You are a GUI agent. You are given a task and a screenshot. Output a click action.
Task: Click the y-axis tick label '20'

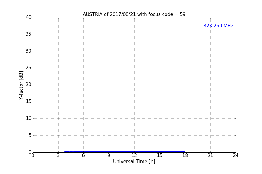point(29,85)
